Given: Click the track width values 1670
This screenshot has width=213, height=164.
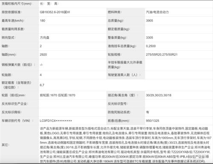Looking at the screenshot, I should click(58, 95).
